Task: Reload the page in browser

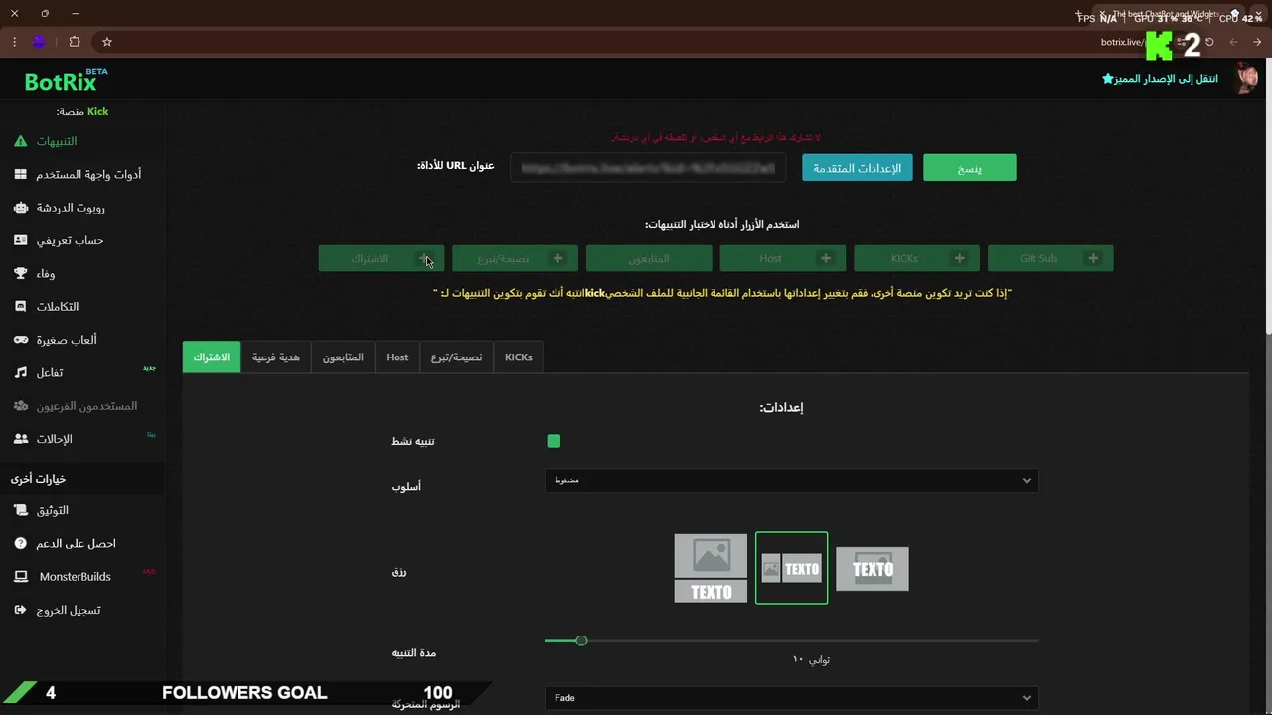Action: pos(1209,42)
